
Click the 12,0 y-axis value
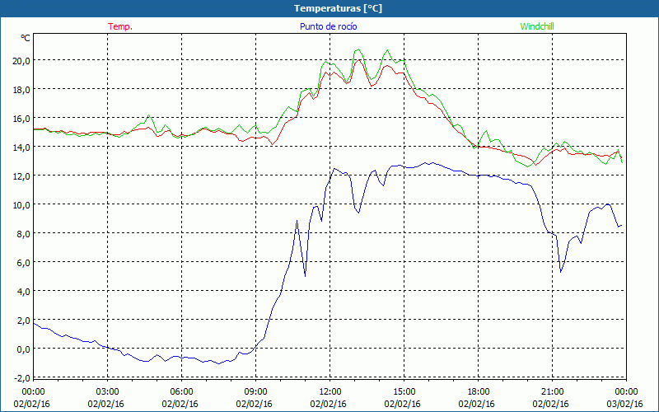click(22, 176)
